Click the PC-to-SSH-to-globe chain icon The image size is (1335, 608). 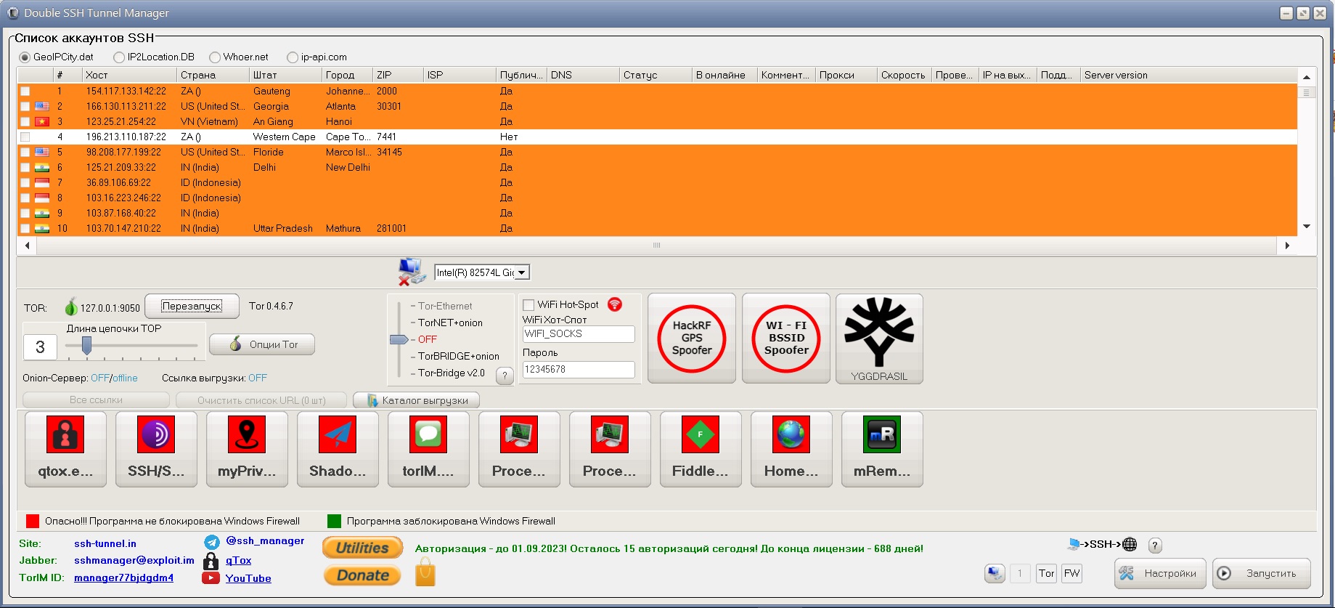(1102, 544)
